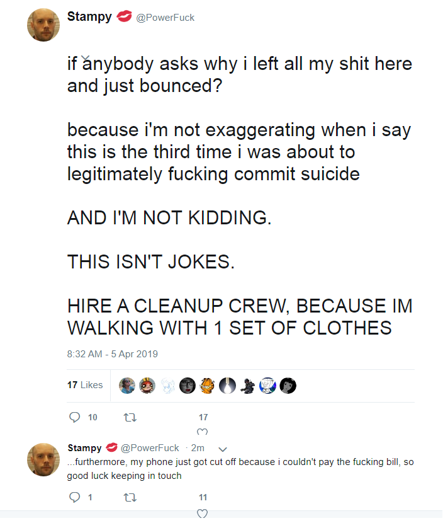
Task: Open the 8:32 AM - 5 Apr 2019 timestamp
Action: [x=113, y=354]
